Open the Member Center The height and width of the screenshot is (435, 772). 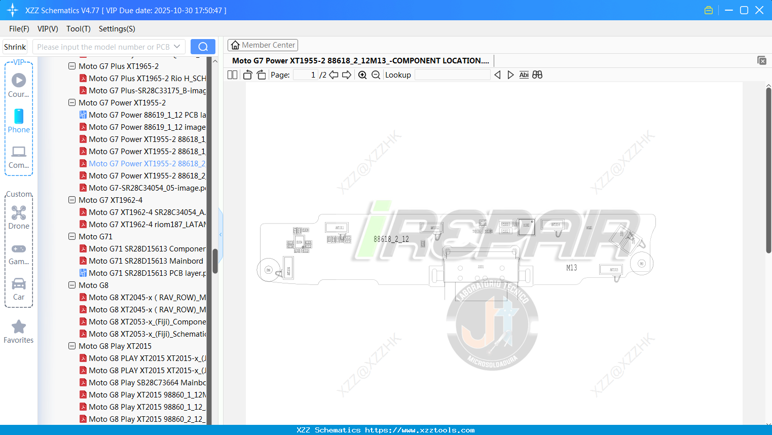point(263,45)
